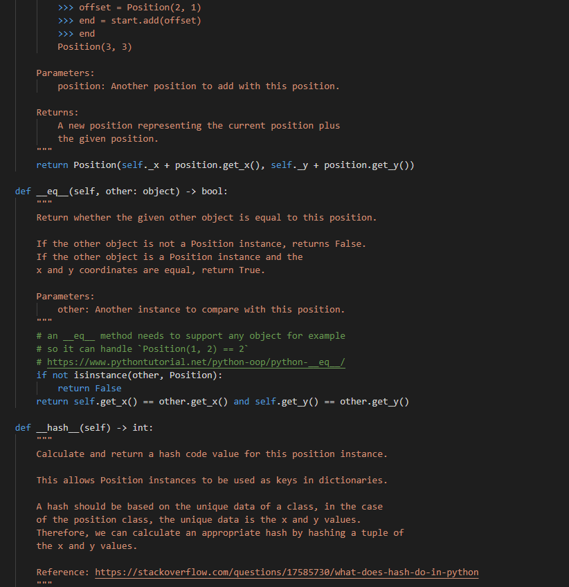The image size is (569, 587).
Task: Click 'end = start.add(offset)' line
Action: point(141,21)
